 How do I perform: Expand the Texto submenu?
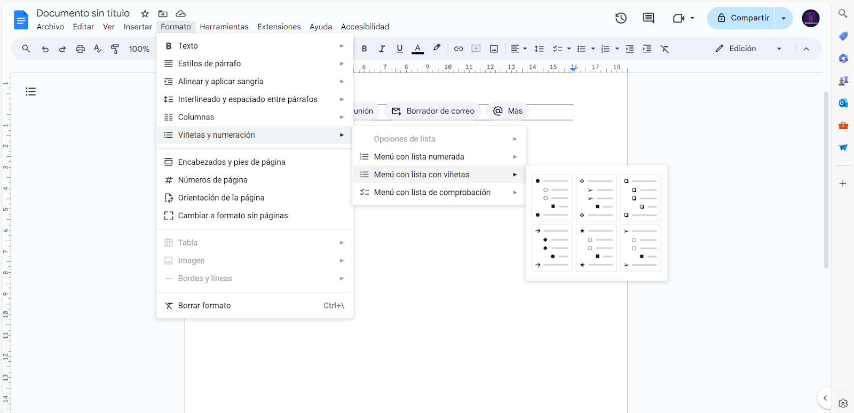coord(255,46)
